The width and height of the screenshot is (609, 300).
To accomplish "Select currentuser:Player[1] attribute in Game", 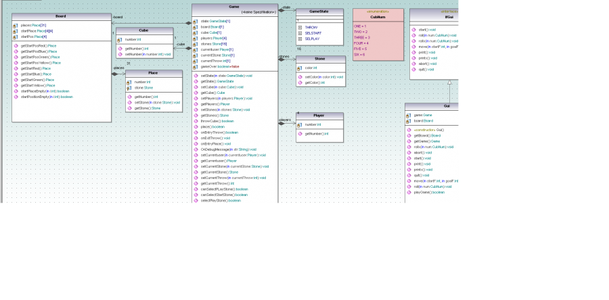I will [217, 49].
